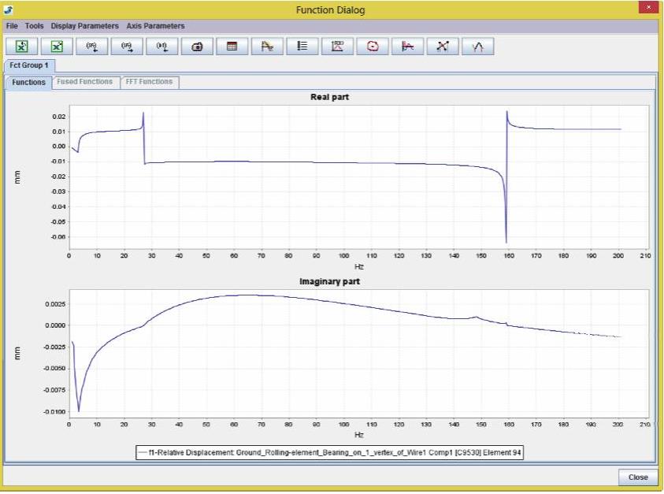This screenshot has height=494, width=664.
Task: Open the data table icon
Action: coord(232,46)
